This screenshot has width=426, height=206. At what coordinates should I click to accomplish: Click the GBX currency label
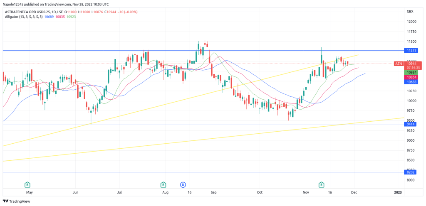coord(410,12)
